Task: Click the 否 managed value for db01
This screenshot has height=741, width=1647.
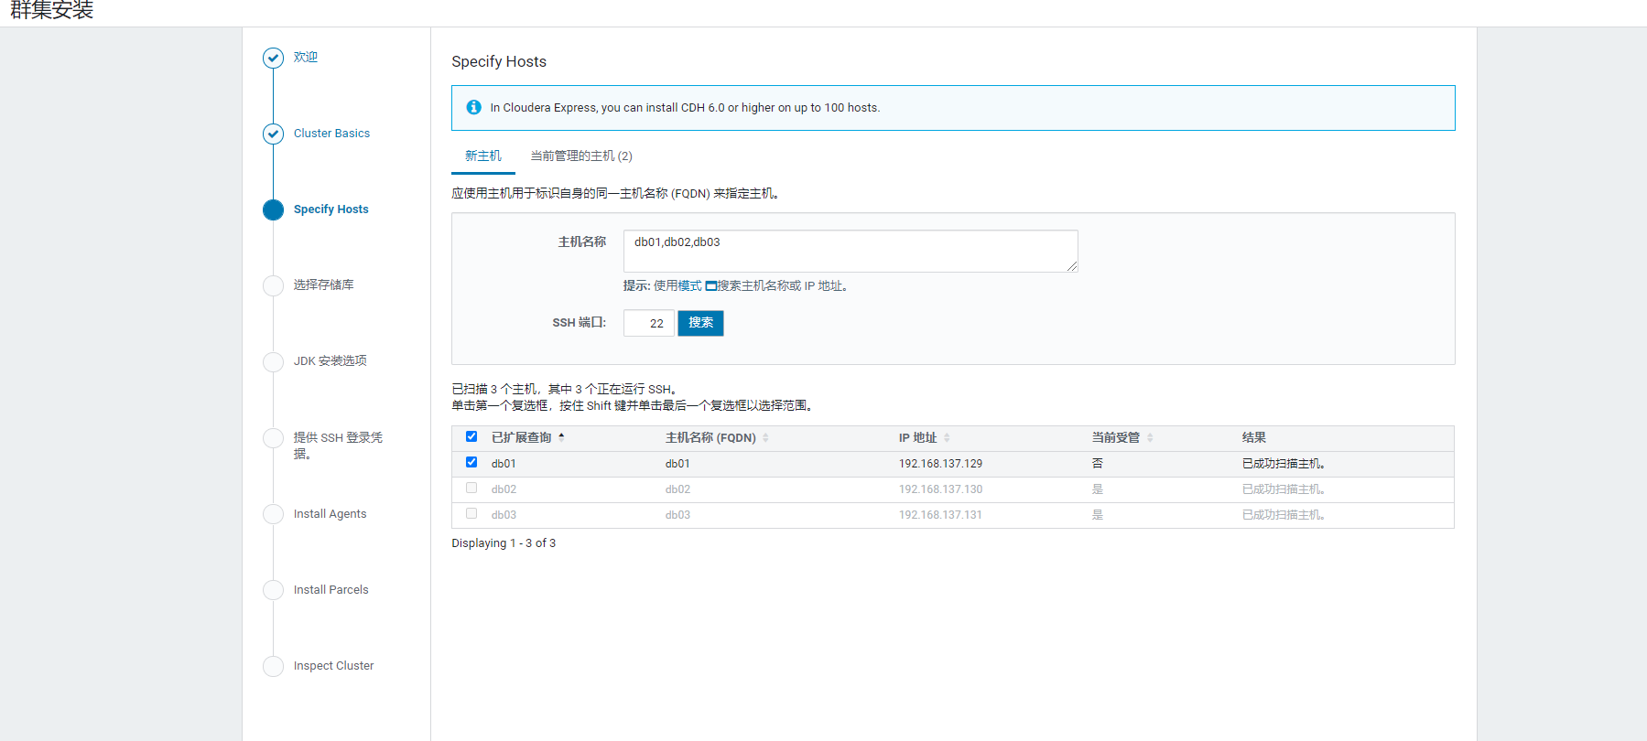Action: (x=1097, y=464)
